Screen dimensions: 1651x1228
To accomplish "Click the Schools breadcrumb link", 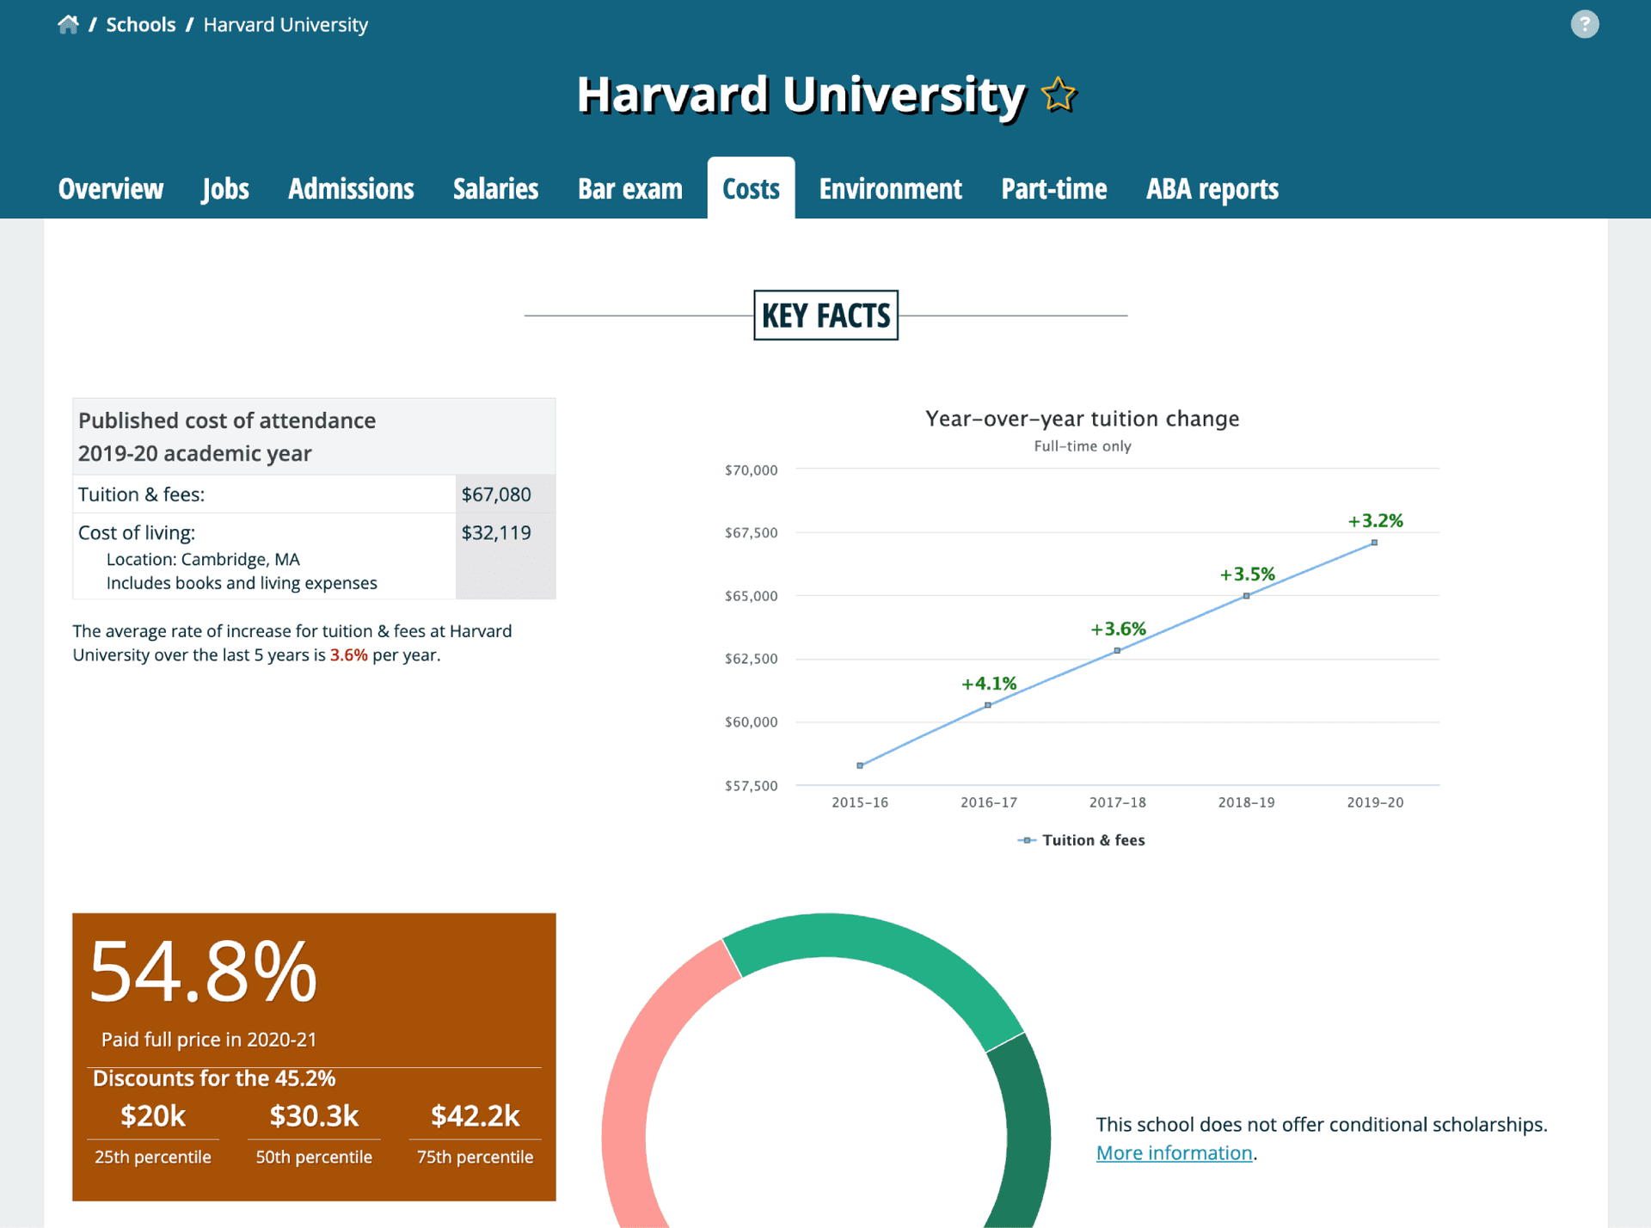I will click(x=140, y=23).
